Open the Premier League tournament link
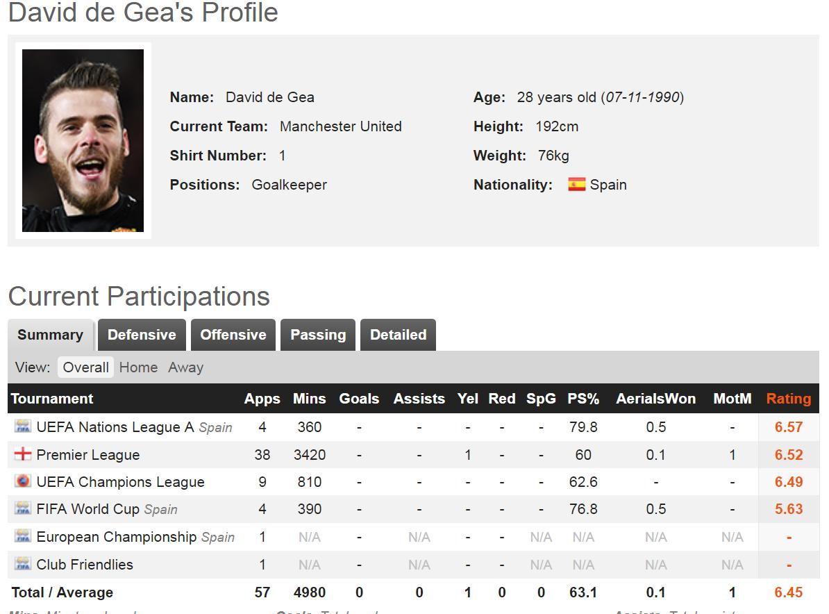The height and width of the screenshot is (614, 829). pos(88,455)
